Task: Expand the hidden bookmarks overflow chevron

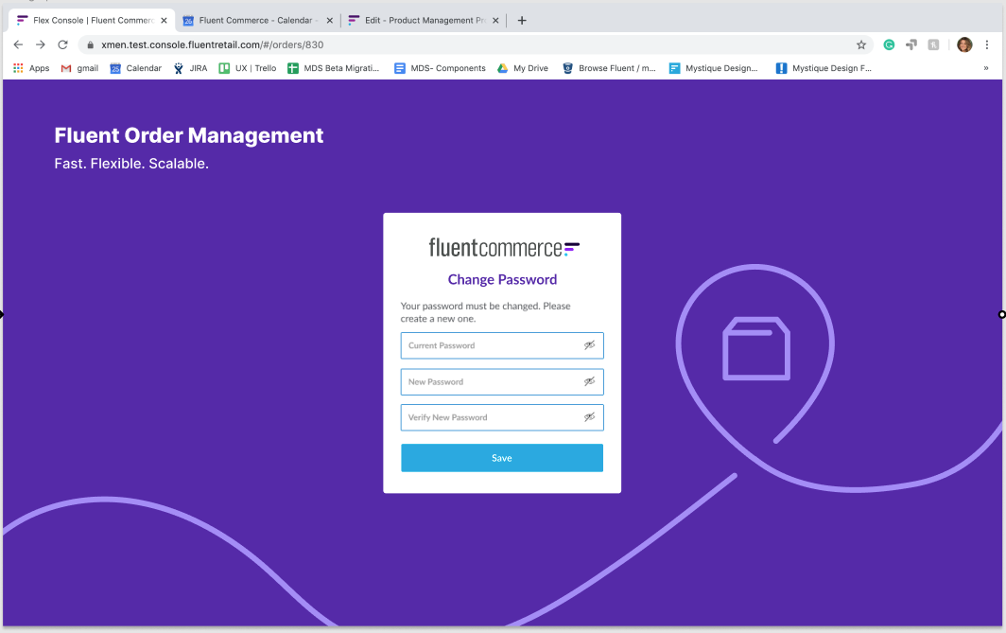Action: click(986, 68)
